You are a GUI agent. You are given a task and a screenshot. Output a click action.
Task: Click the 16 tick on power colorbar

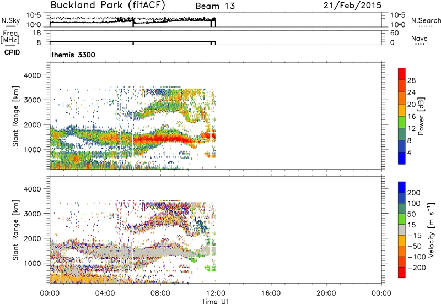click(411, 117)
